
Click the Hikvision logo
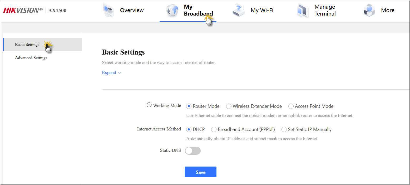23,10
